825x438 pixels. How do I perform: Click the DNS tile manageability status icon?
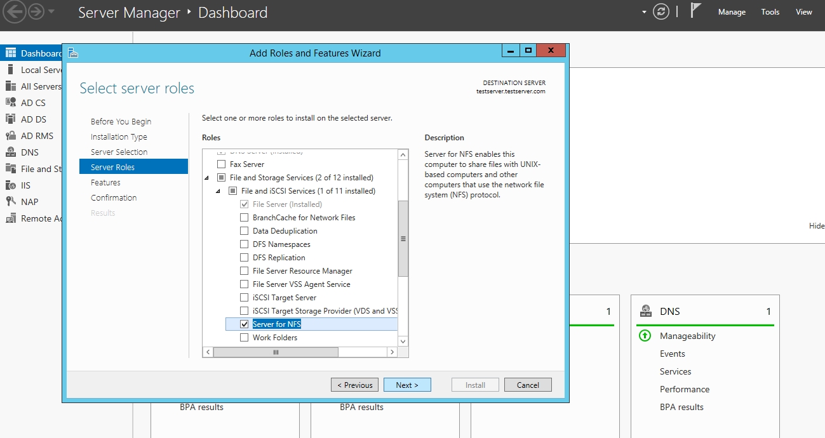coord(645,336)
